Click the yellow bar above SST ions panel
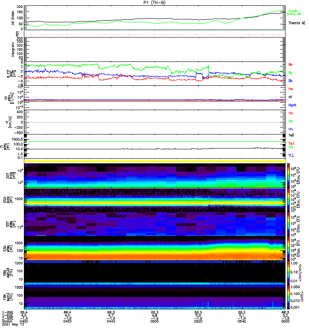 pos(155,161)
